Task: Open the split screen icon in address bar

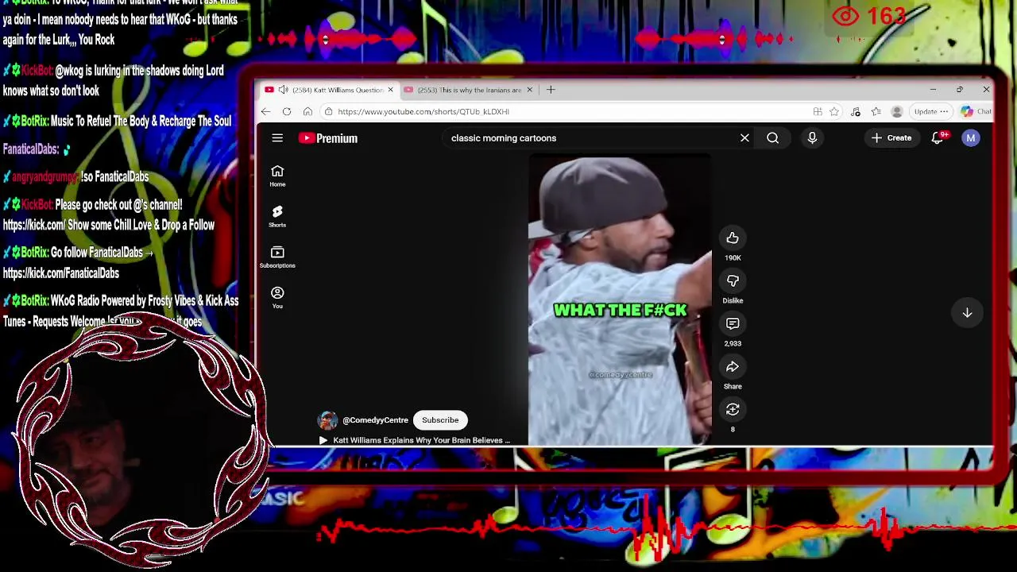Action: (818, 111)
